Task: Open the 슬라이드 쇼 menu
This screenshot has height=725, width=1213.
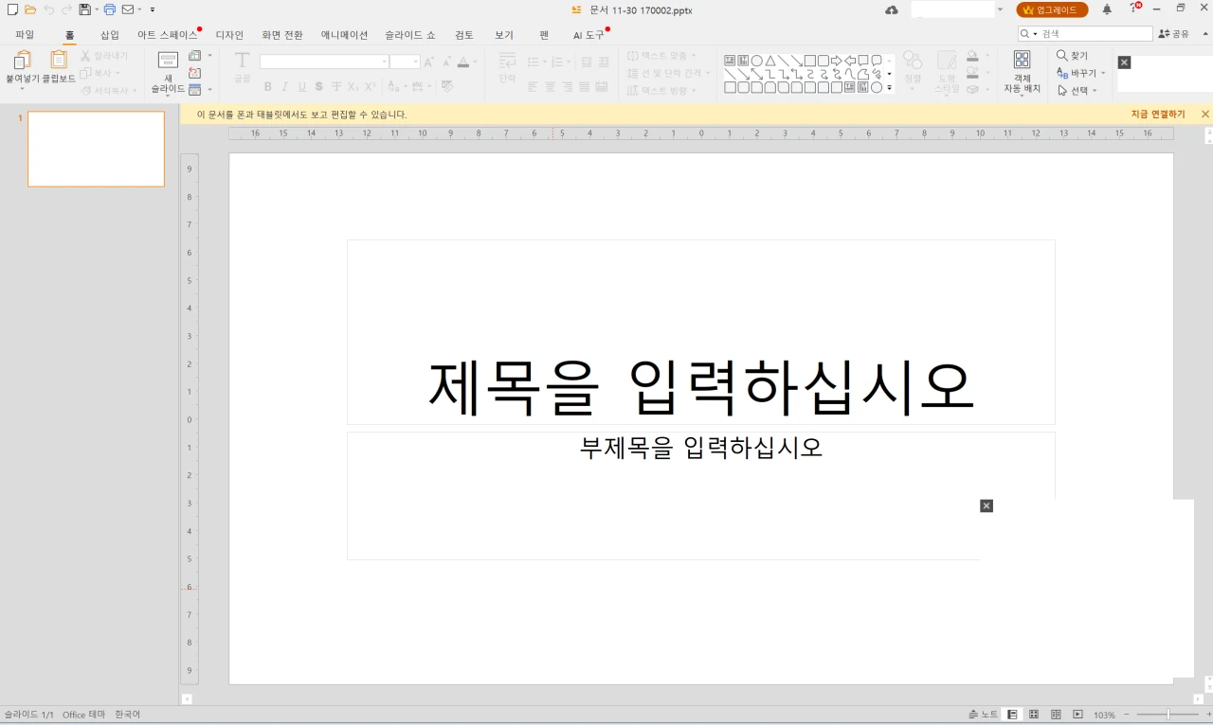Action: [x=407, y=33]
